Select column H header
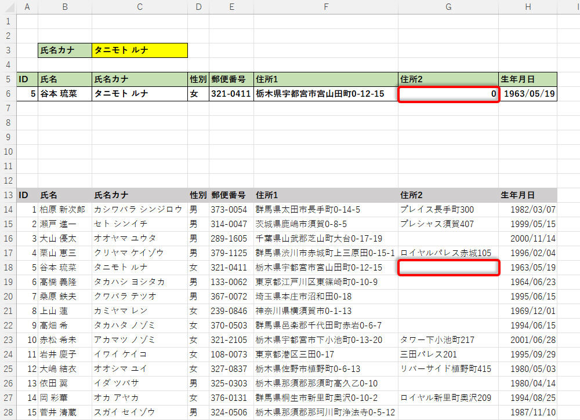 (x=527, y=7)
